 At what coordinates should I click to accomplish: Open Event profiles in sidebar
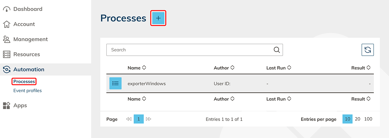(x=27, y=91)
